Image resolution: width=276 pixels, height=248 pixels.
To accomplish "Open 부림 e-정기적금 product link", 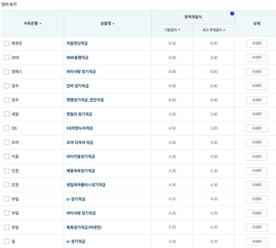I will 76,199.
